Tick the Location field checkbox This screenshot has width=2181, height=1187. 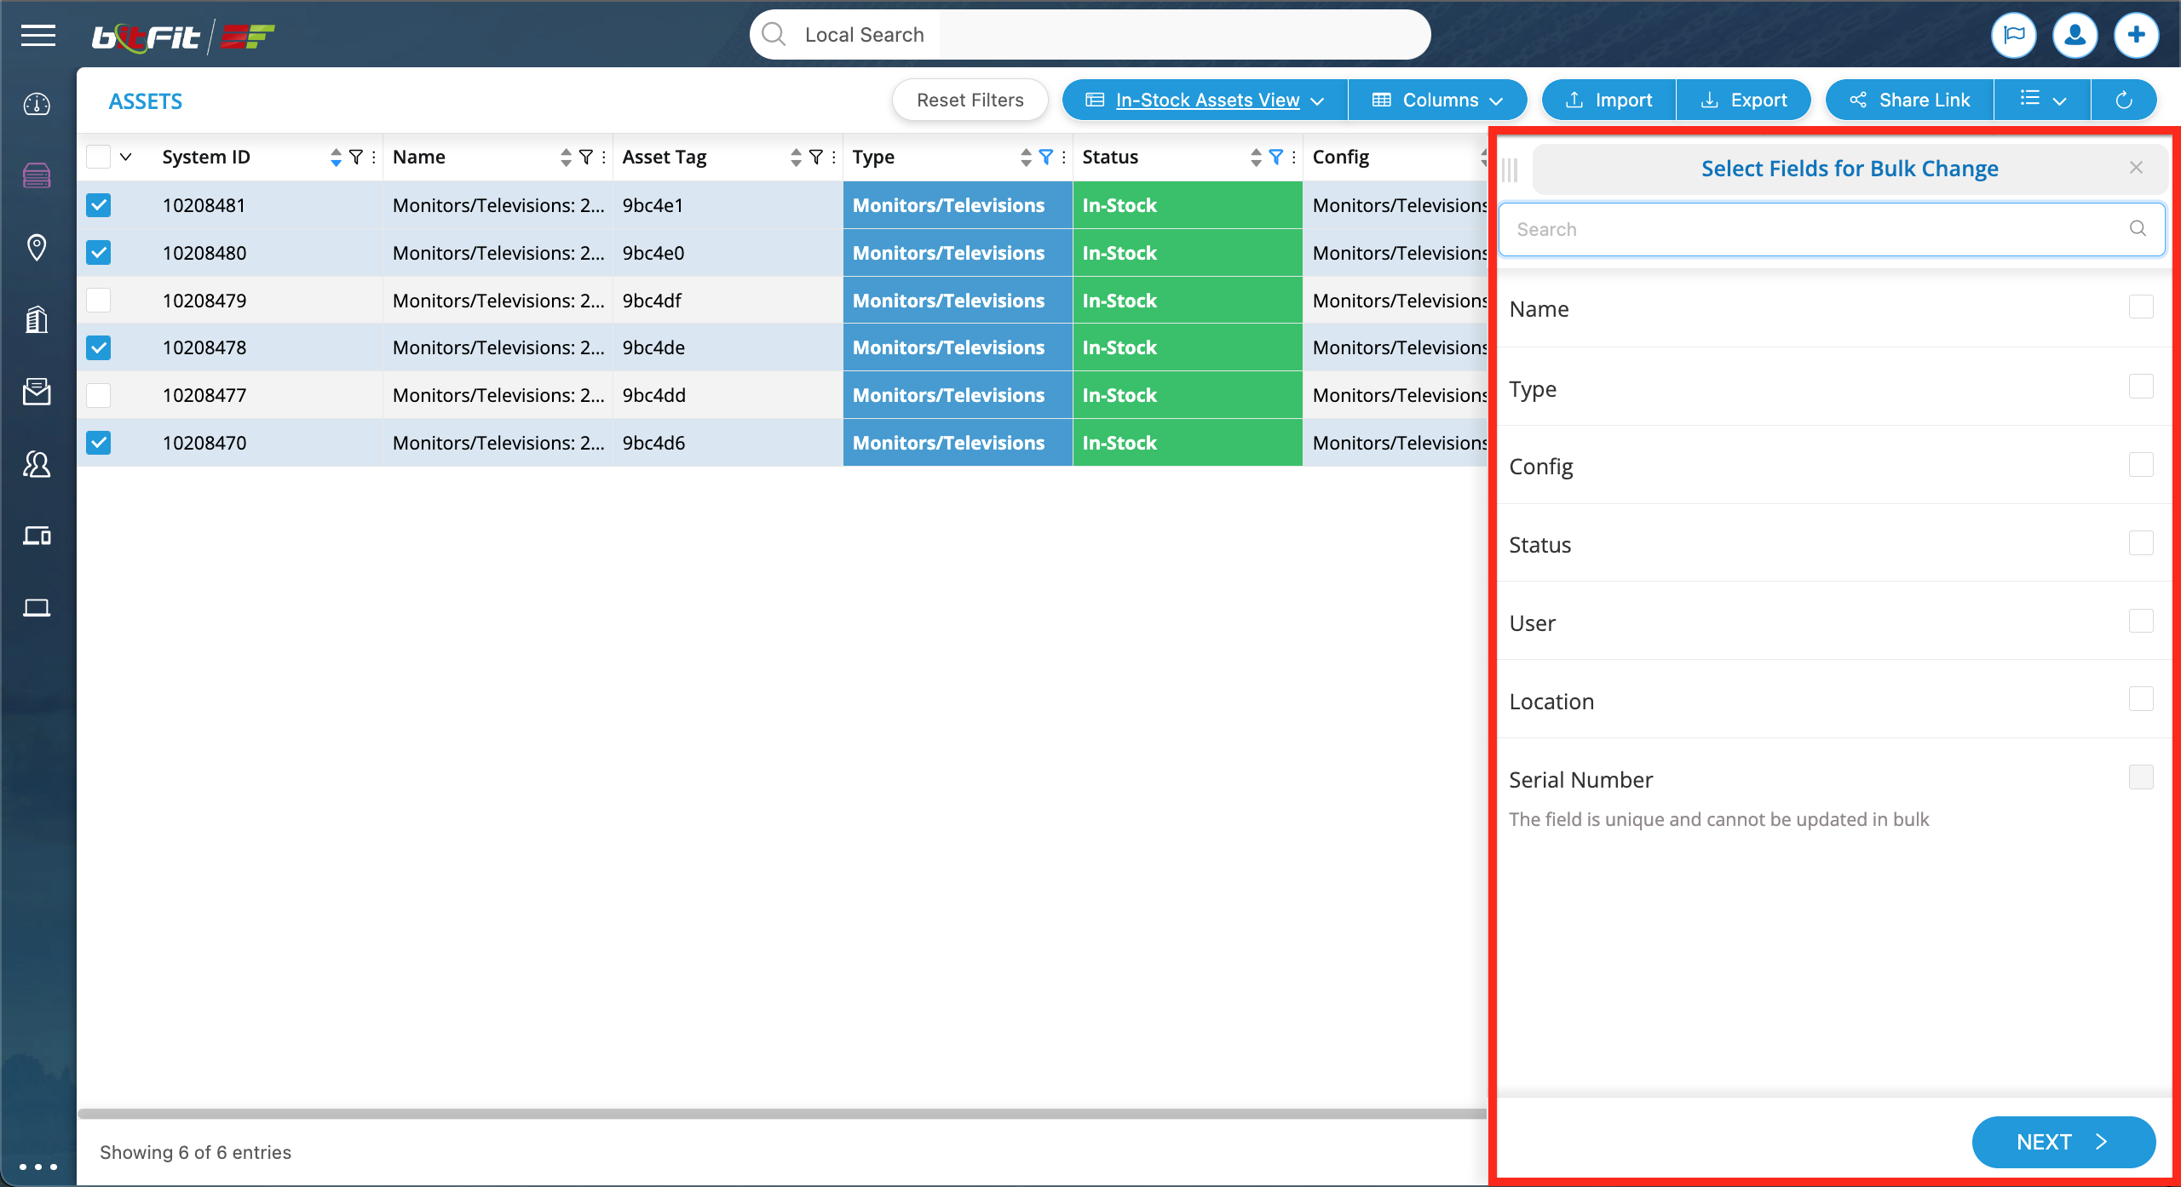[2141, 699]
